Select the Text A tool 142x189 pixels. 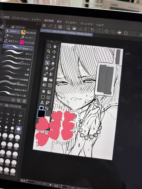tap(42, 103)
